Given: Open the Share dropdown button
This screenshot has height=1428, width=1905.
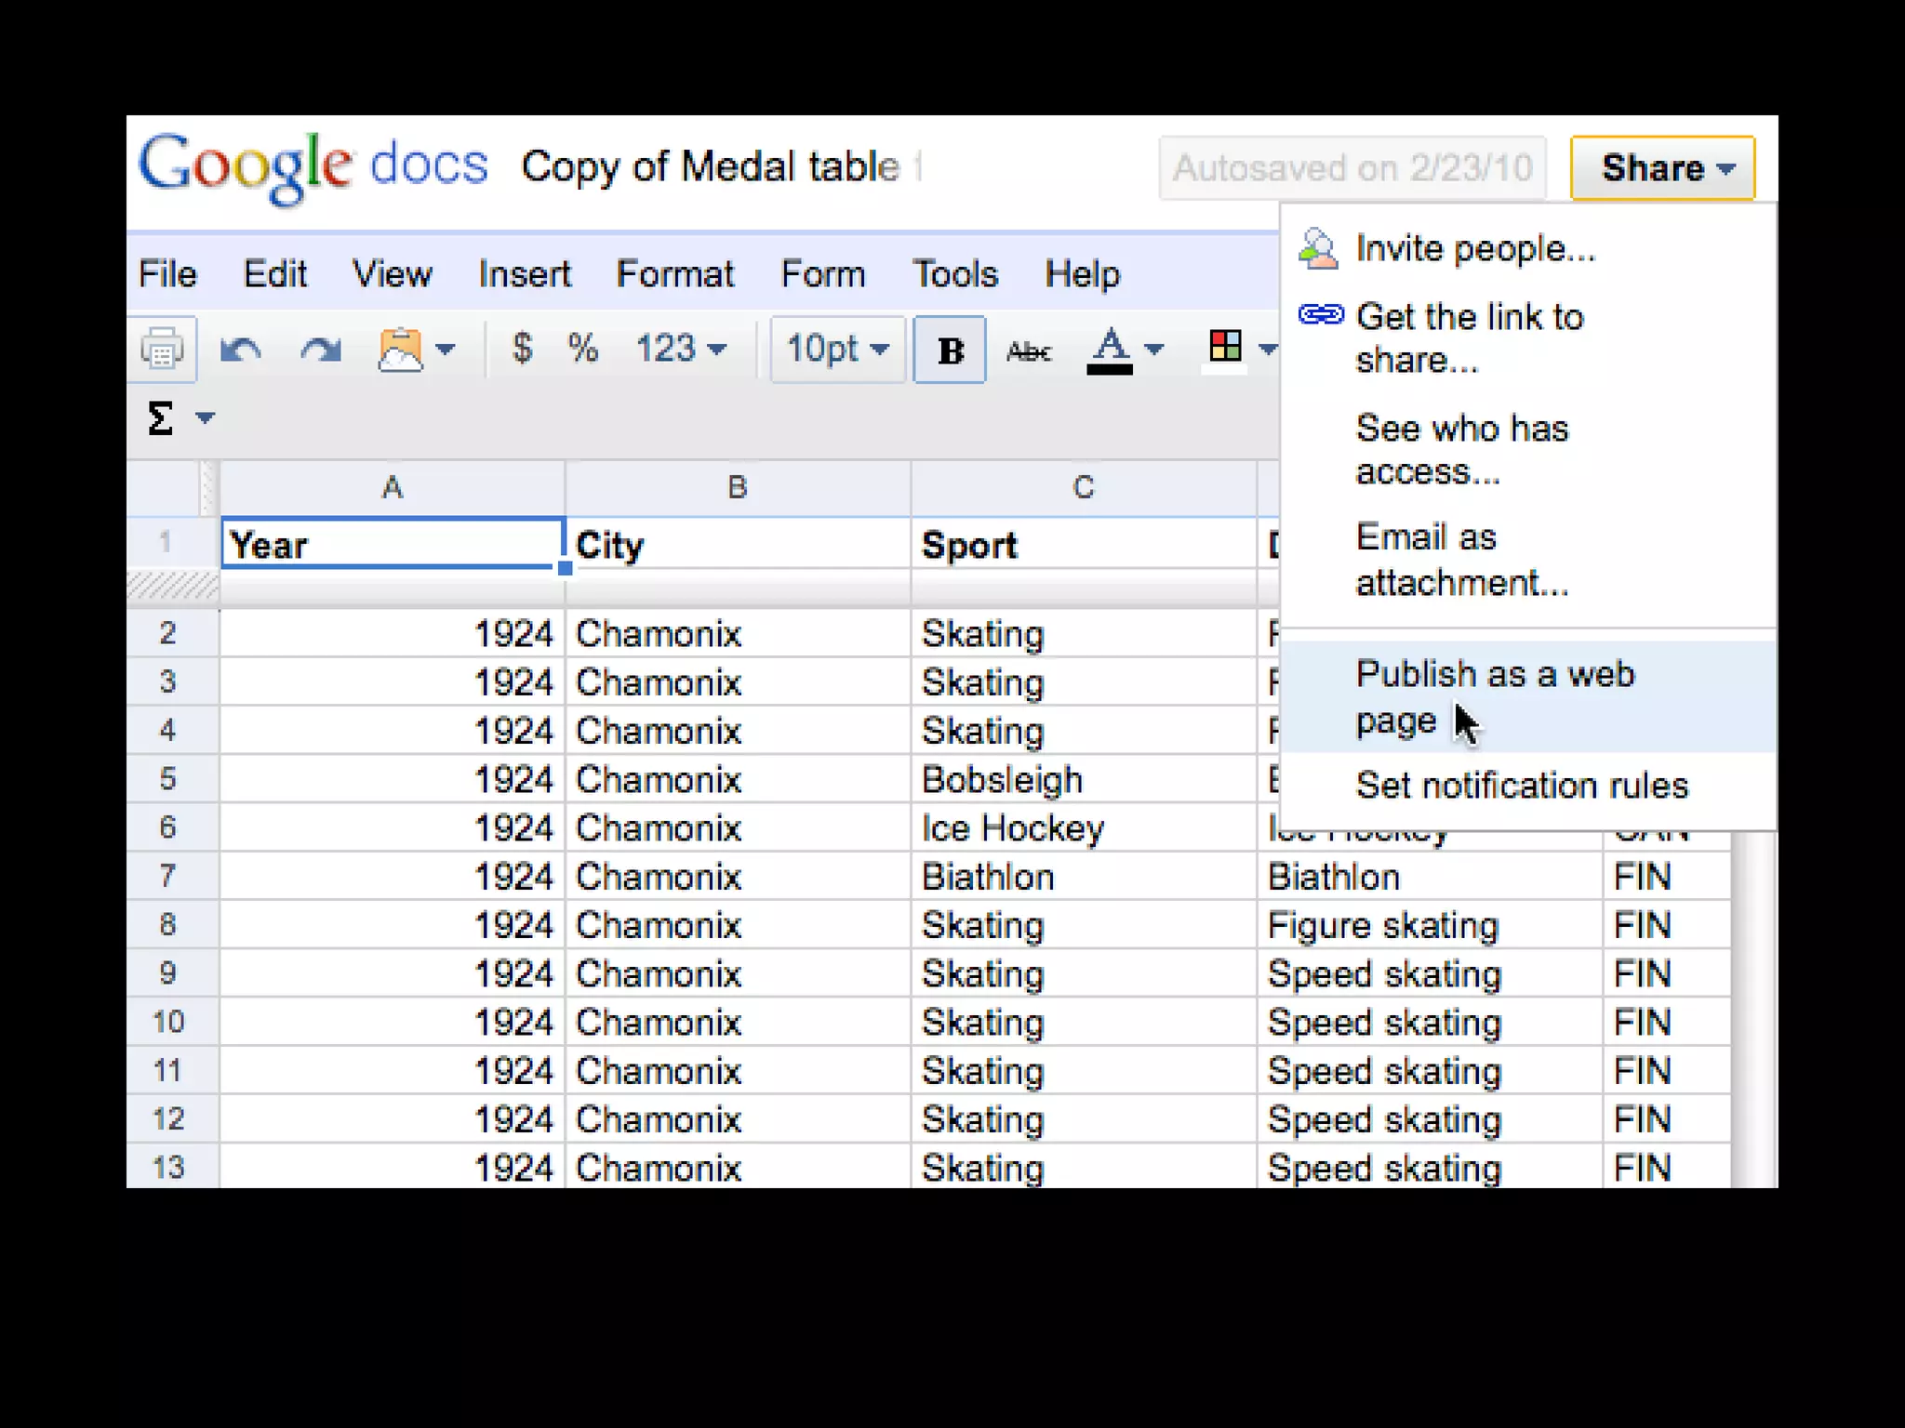Looking at the screenshot, I should (x=1662, y=168).
